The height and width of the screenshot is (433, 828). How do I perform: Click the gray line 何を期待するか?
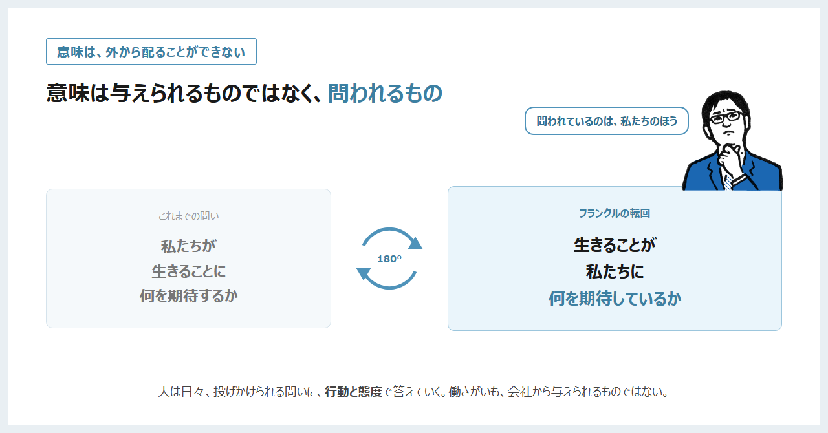pos(188,296)
